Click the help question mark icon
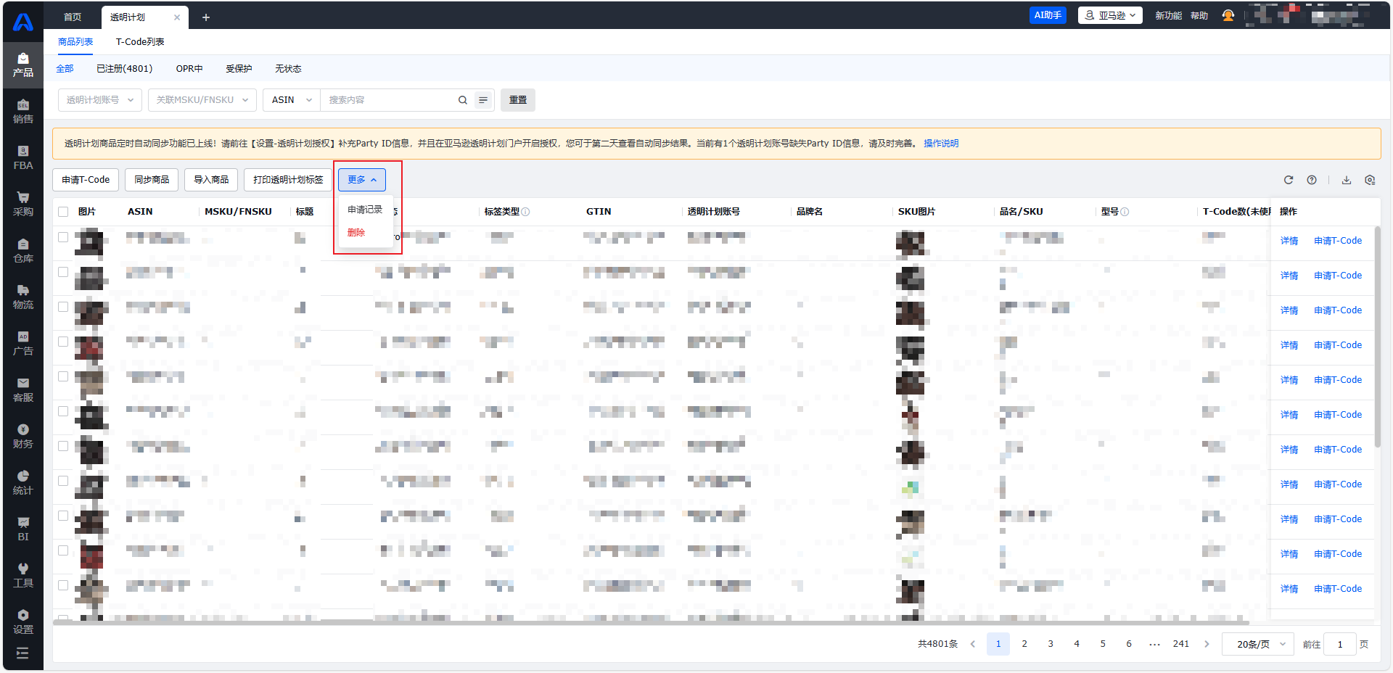This screenshot has width=1393, height=673. [x=1312, y=180]
